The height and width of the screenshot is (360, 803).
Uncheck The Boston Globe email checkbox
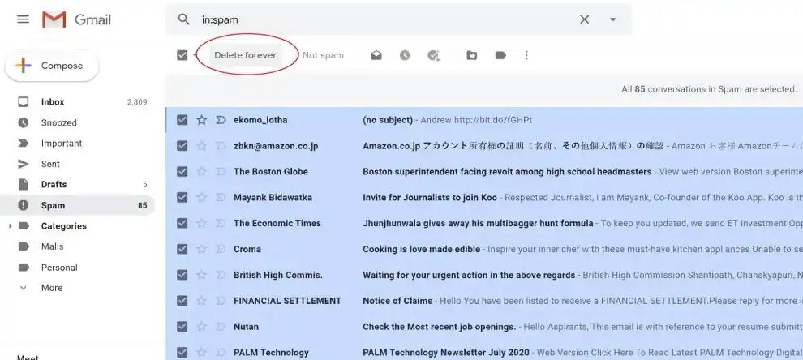[182, 172]
